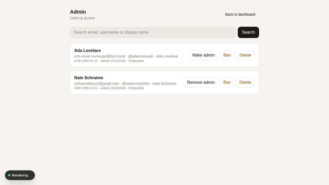
Task: Remove admin from Nate Schramm
Action: 201,82
